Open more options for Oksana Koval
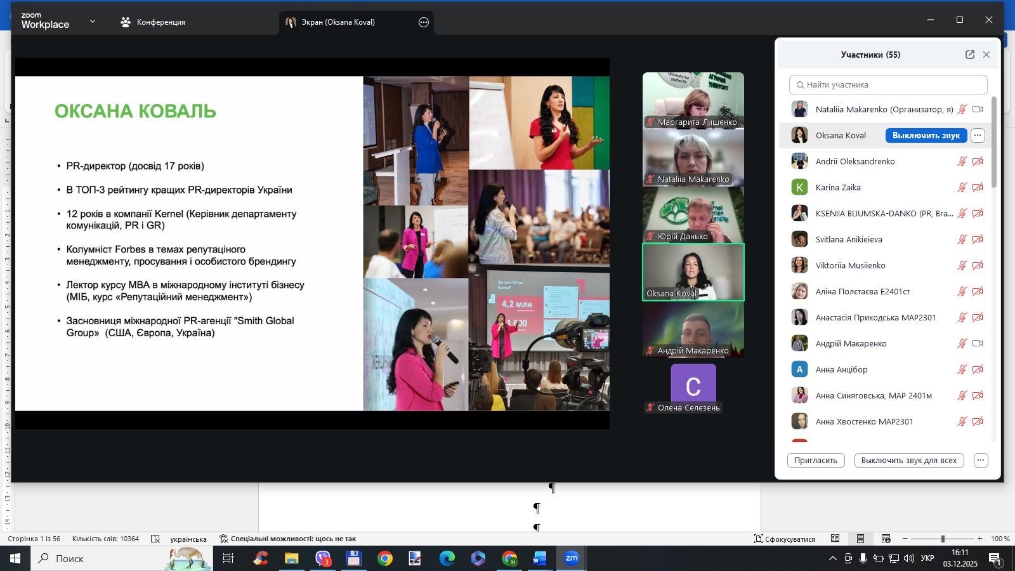This screenshot has width=1015, height=571. pos(978,135)
